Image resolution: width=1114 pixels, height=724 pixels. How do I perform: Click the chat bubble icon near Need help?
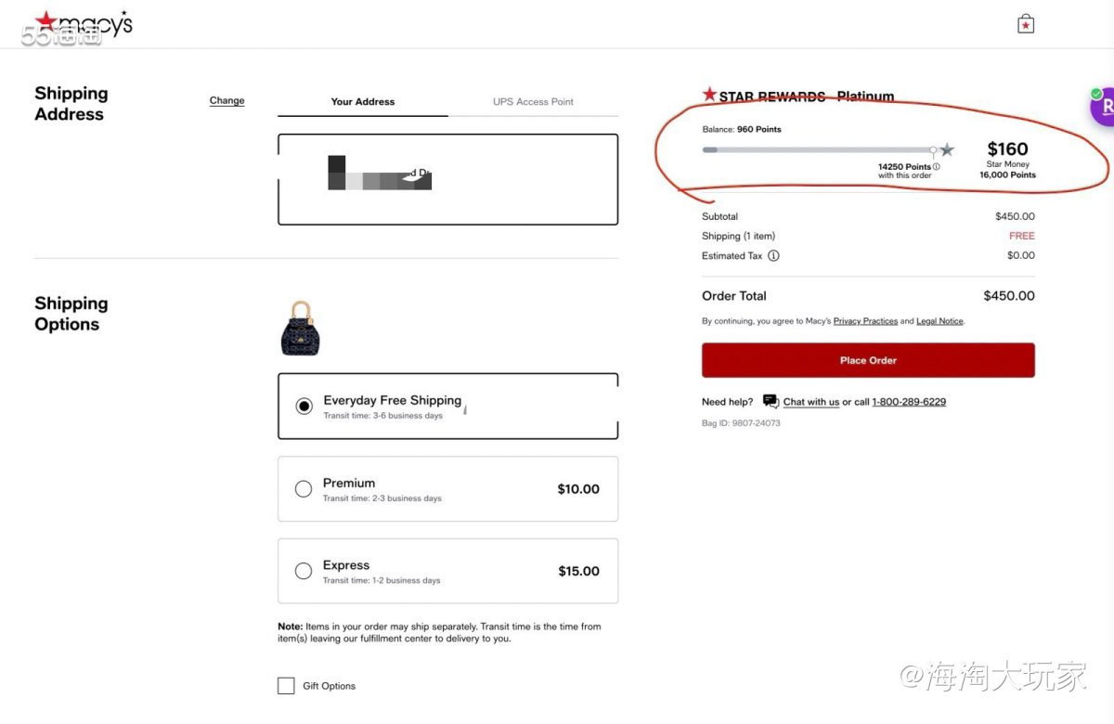click(x=771, y=400)
